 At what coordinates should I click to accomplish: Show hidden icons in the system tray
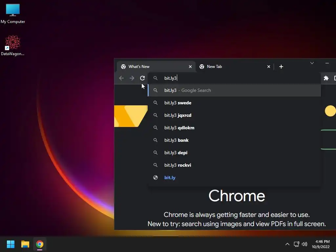pos(287,244)
